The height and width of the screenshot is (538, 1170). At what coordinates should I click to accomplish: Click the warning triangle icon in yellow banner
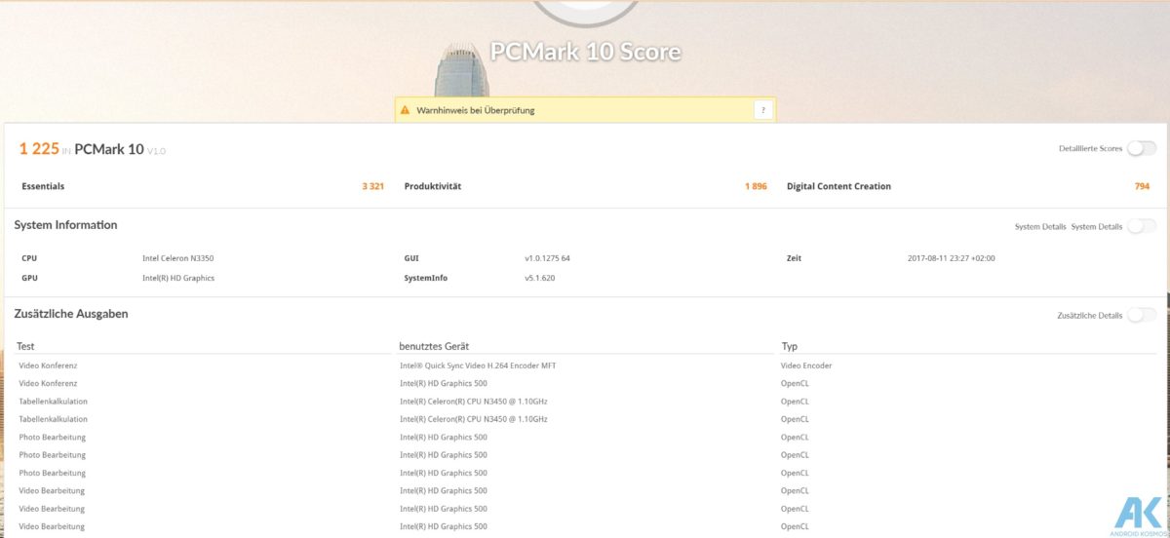pyautogui.click(x=405, y=110)
